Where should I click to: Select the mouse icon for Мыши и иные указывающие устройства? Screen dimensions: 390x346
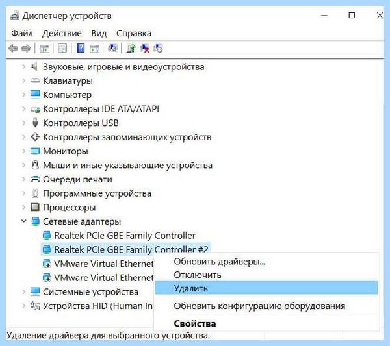[x=35, y=165]
